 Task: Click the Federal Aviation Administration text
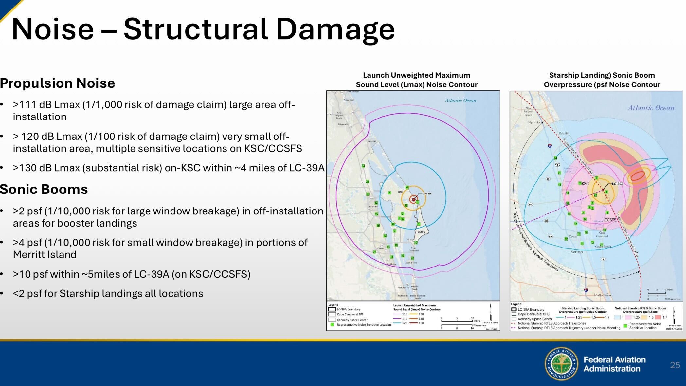tap(614, 364)
